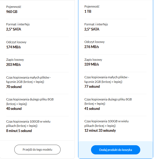Select the "Zapis losowy" label above 339 MB/s
Viewport: 154px width, 159px height.
(93, 60)
